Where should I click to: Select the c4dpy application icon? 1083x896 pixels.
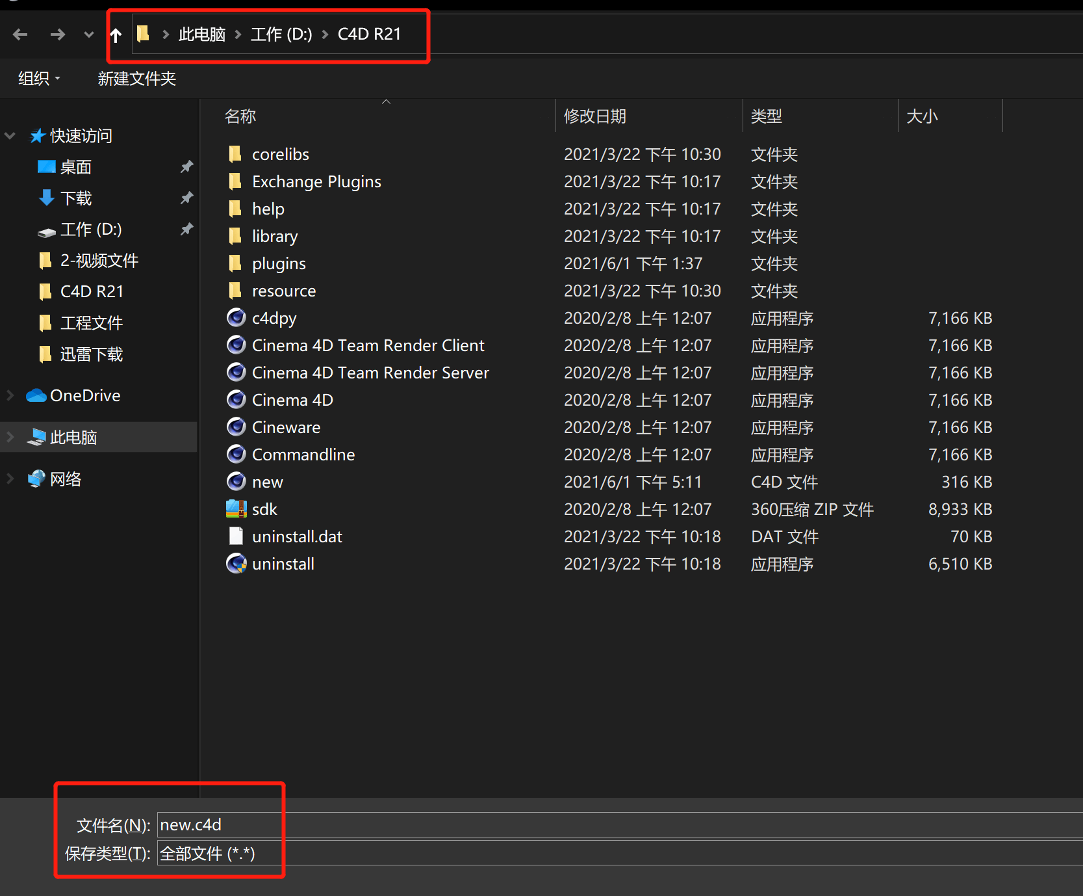tap(236, 317)
